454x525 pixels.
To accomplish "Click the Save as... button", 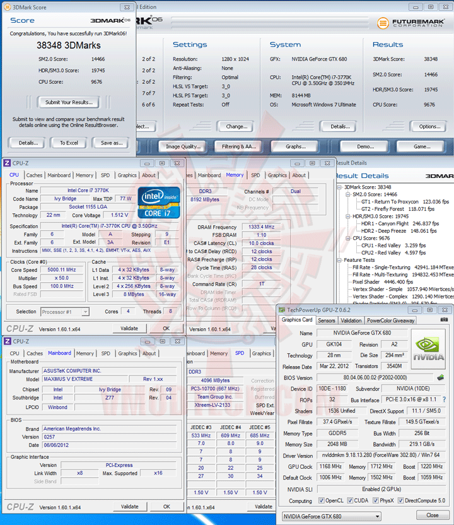I will [x=112, y=143].
